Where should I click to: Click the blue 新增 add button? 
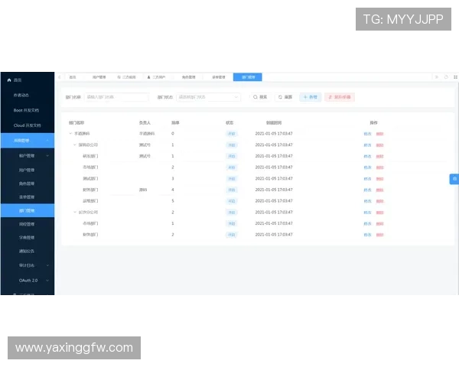[x=310, y=97]
